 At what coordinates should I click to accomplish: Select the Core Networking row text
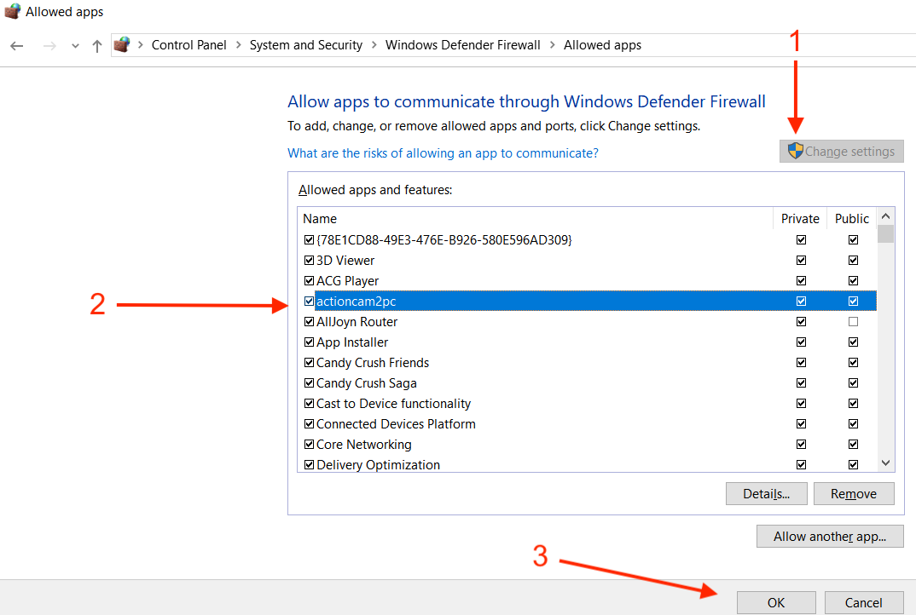coord(364,444)
